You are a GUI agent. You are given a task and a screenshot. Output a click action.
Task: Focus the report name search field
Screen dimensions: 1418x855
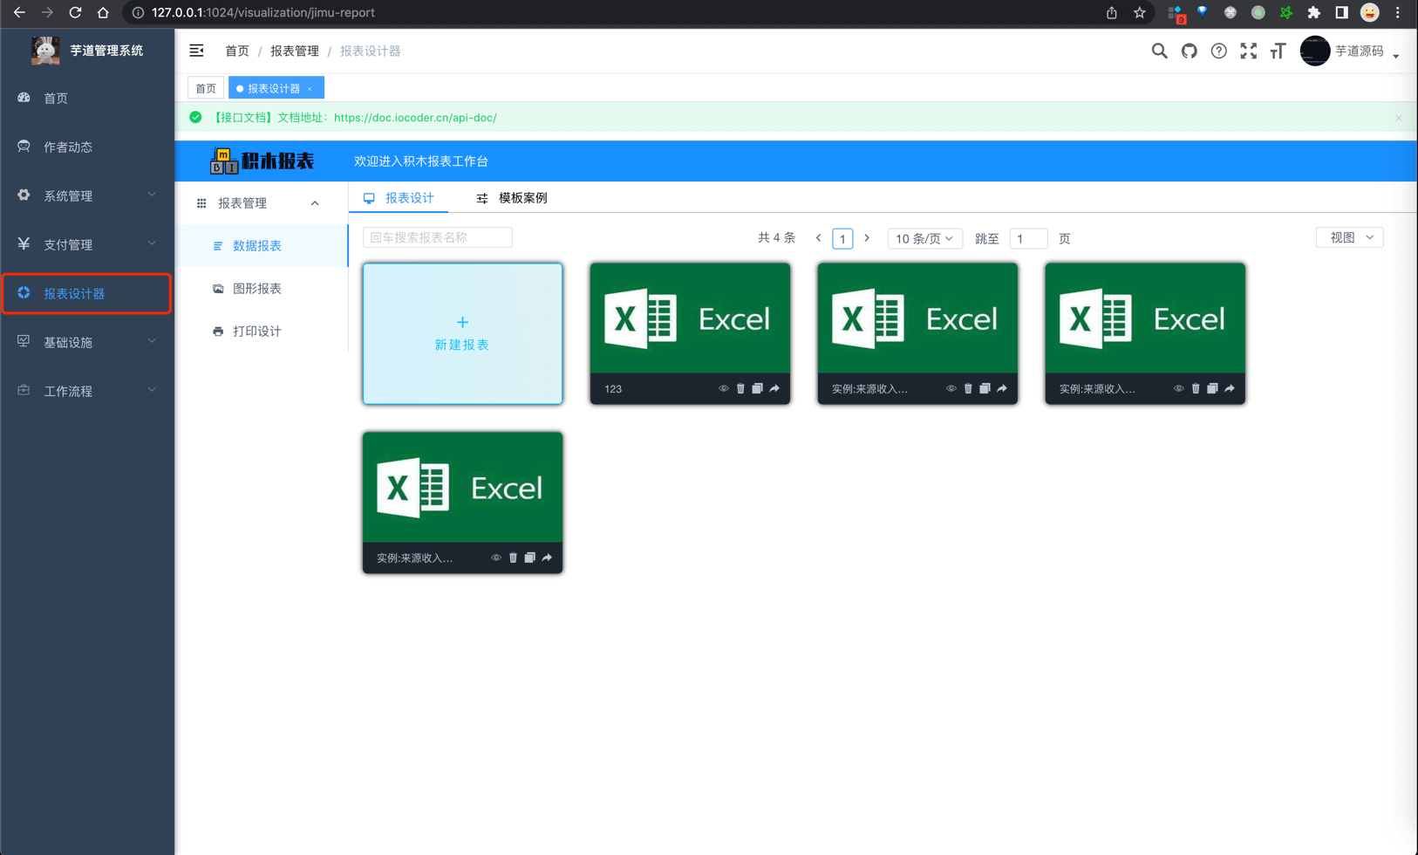[437, 237]
